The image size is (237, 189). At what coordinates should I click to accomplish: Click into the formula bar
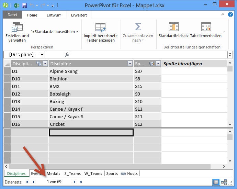pos(149,55)
